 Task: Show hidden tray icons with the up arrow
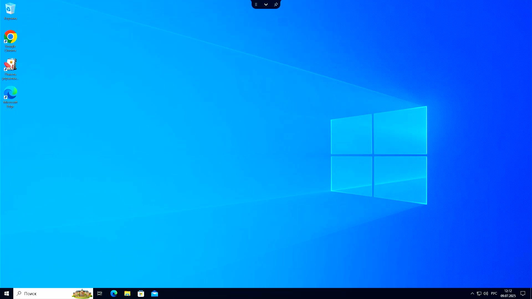pyautogui.click(x=472, y=293)
